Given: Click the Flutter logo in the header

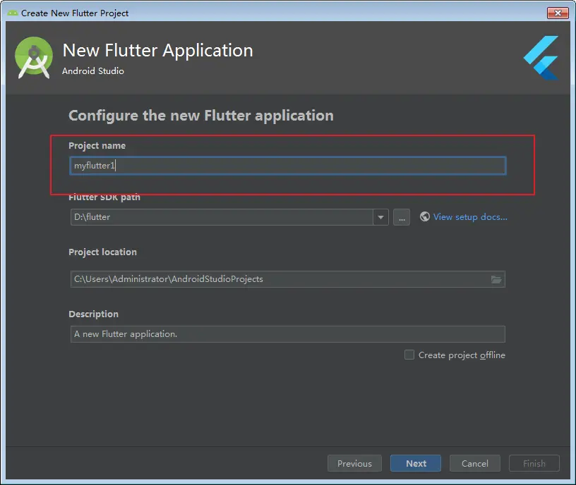Looking at the screenshot, I should coord(539,58).
